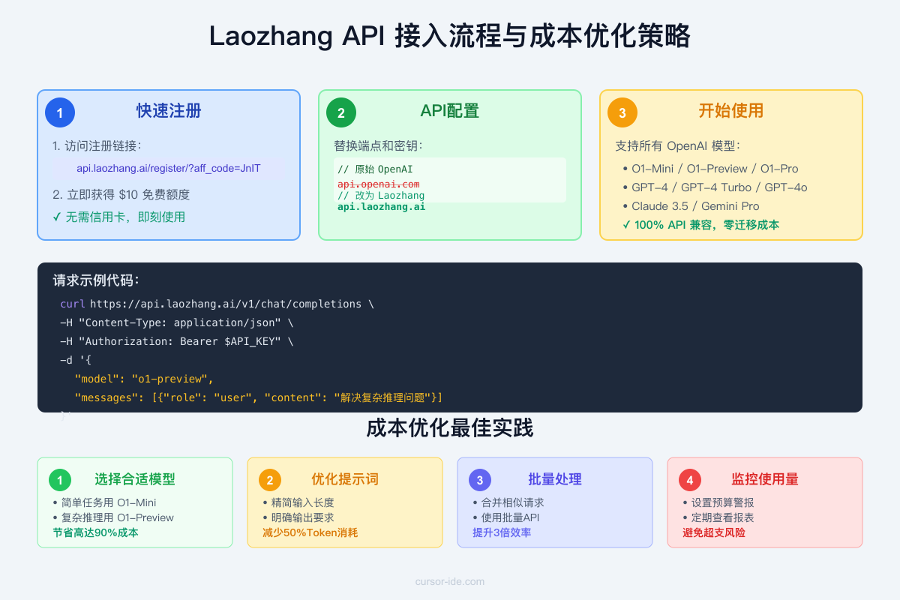
Task: Click the label 支持所有 OpenAI 模型:
Action: pos(678,145)
